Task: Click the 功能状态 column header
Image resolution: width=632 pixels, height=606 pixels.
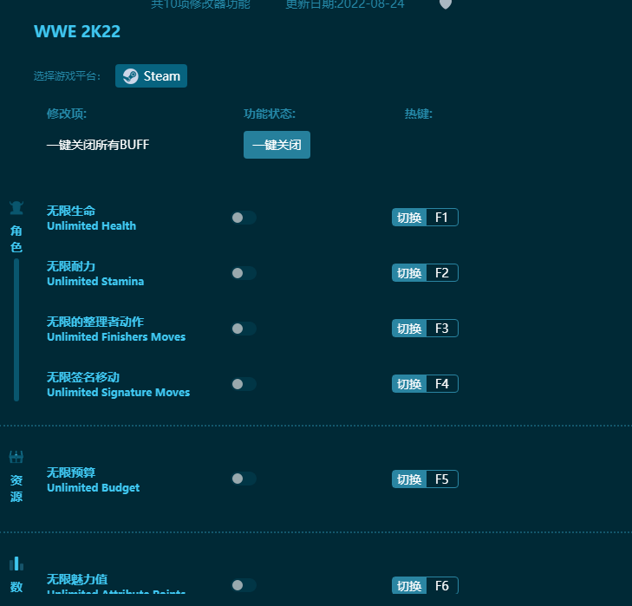Action: [270, 114]
